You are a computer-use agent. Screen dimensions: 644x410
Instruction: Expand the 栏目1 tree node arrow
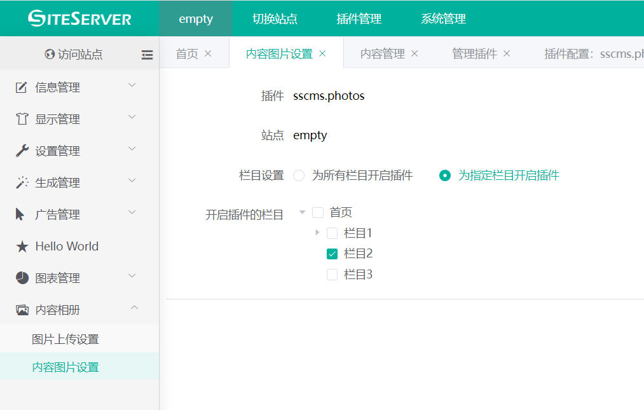[317, 233]
